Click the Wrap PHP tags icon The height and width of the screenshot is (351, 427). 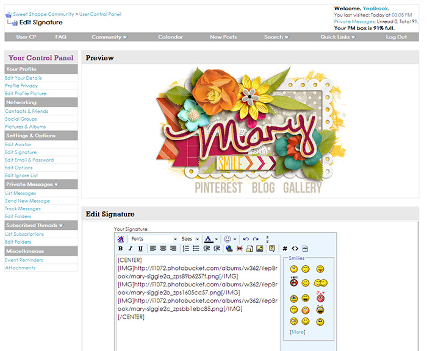305,249
